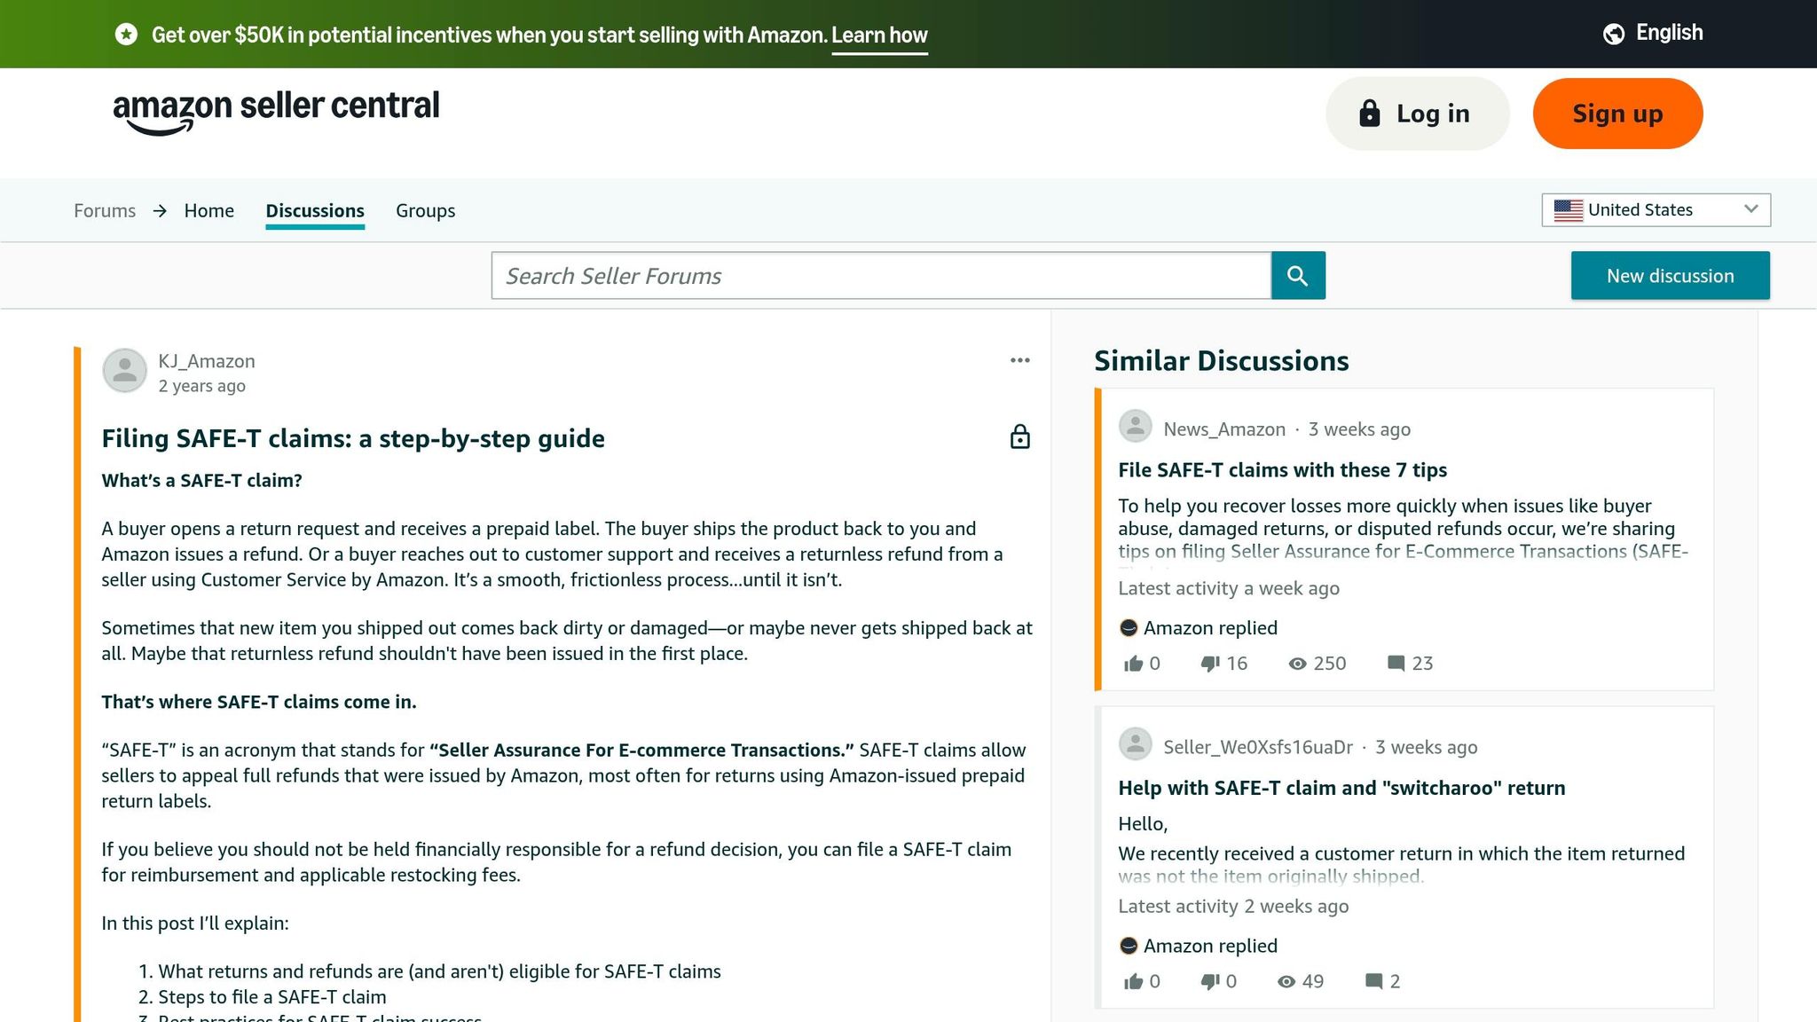This screenshot has width=1817, height=1022.
Task: Follow the Learn how banner link
Action: [879, 35]
